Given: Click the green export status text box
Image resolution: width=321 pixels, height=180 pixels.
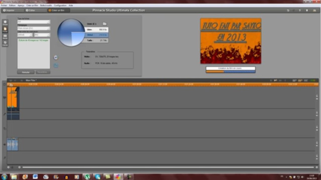Looking at the screenshot, I should tap(34, 53).
